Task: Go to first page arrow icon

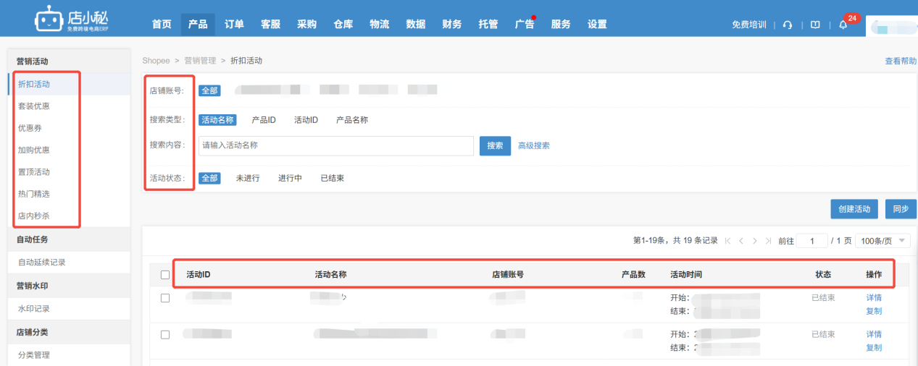Action: tap(728, 241)
